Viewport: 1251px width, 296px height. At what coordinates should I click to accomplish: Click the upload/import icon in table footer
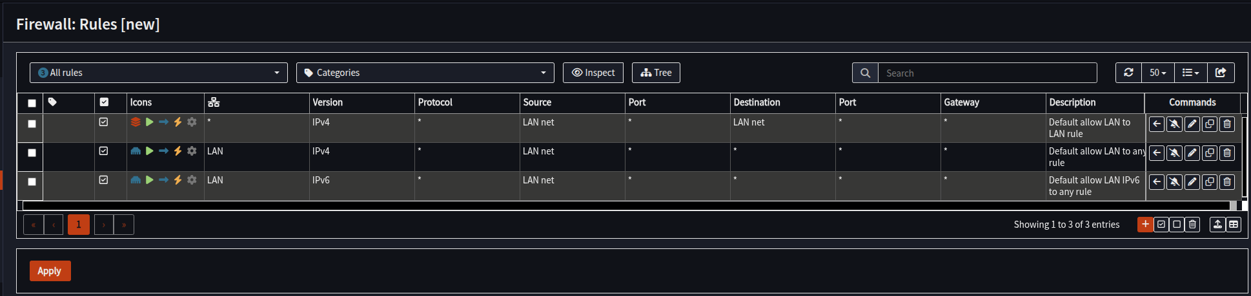coord(1217,225)
